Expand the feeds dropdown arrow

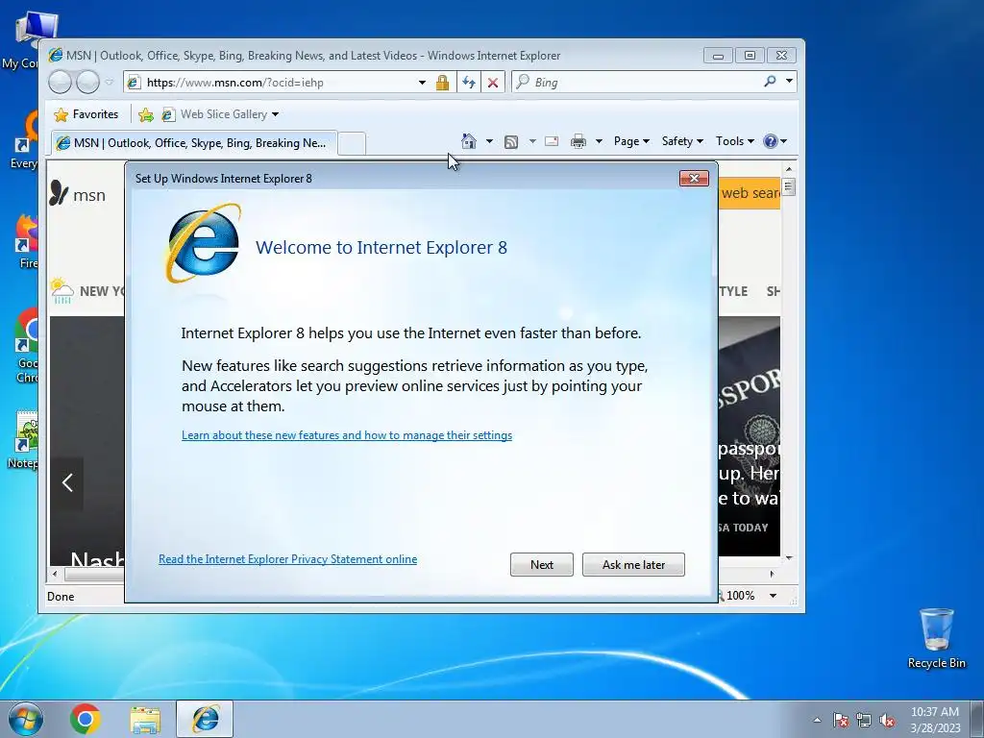[x=532, y=141]
